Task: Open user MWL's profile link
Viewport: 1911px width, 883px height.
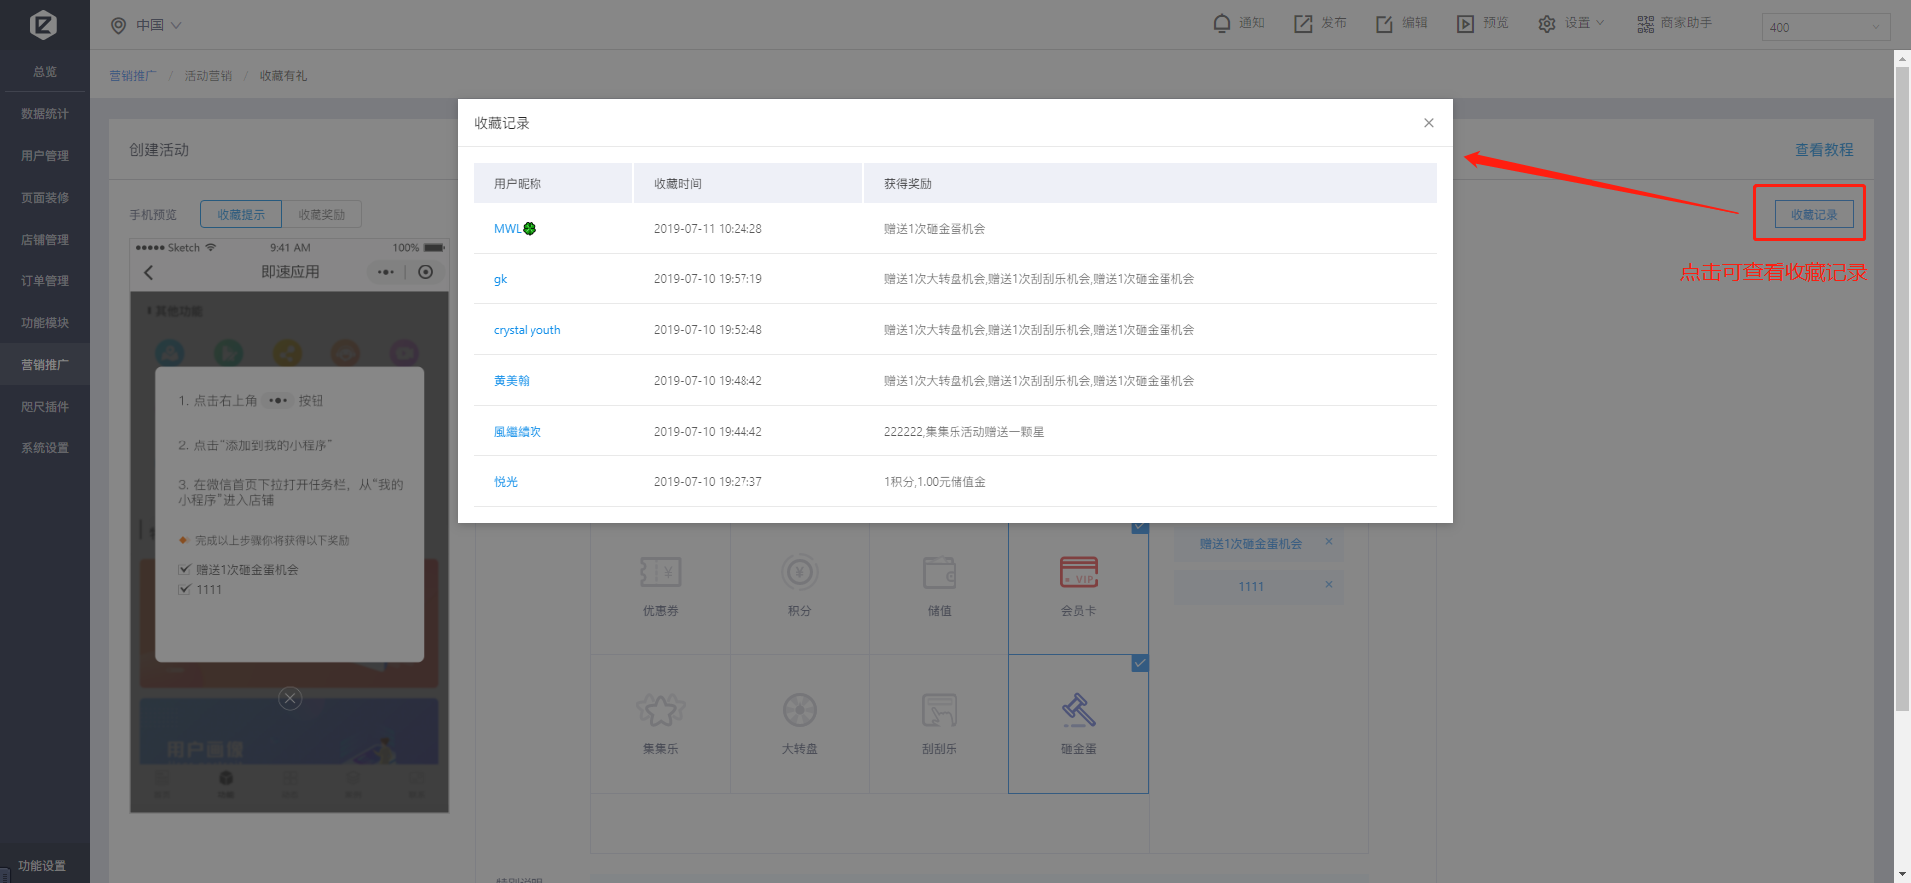Action: point(515,229)
